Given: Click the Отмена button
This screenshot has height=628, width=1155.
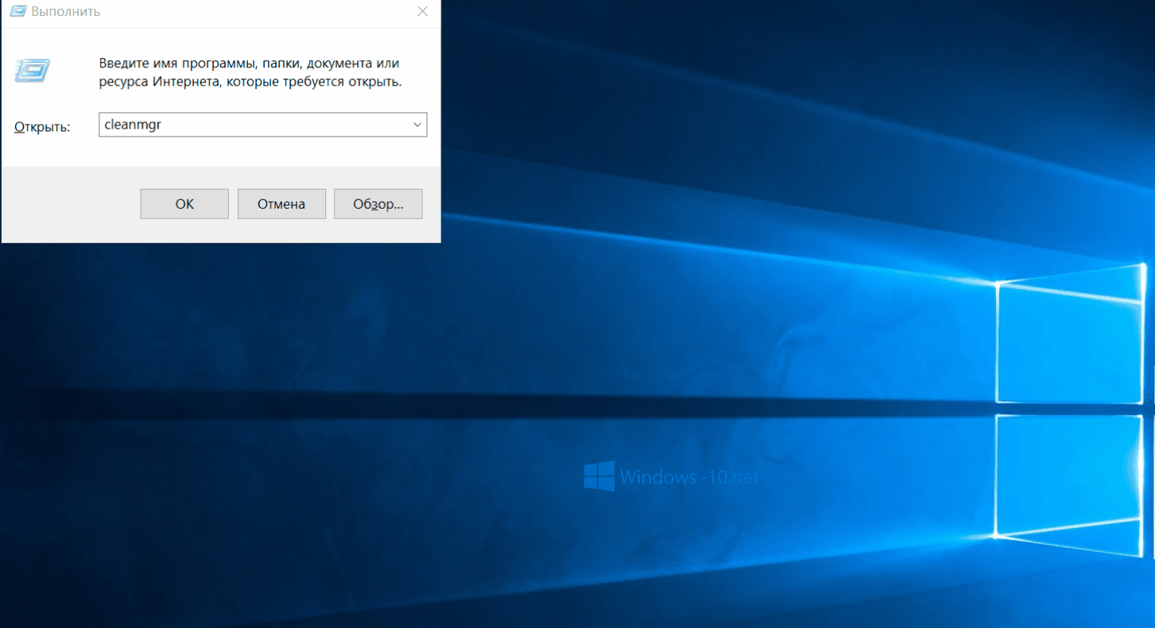Looking at the screenshot, I should tap(281, 204).
